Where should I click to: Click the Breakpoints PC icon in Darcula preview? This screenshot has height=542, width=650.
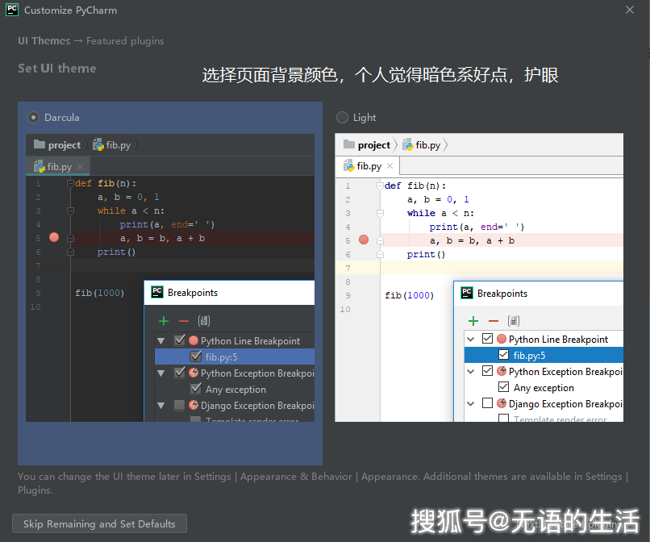pyautogui.click(x=157, y=292)
